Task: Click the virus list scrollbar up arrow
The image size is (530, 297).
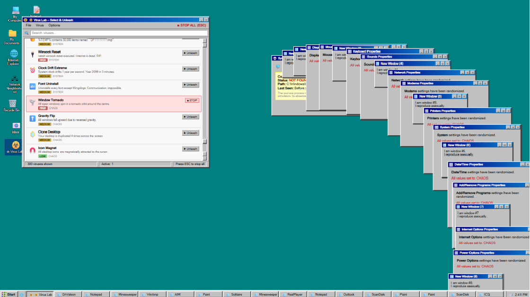Action: pyautogui.click(x=204, y=41)
